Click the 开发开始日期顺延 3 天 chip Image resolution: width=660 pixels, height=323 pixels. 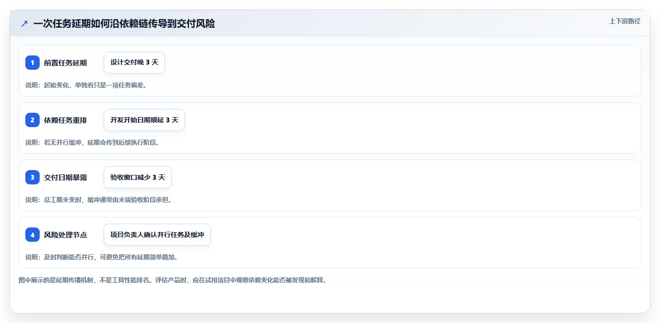144,120
